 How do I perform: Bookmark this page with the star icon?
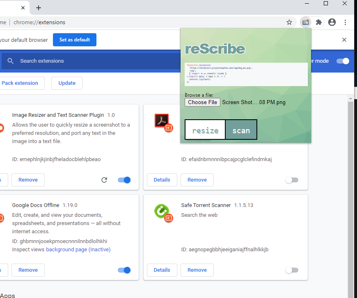289,22
